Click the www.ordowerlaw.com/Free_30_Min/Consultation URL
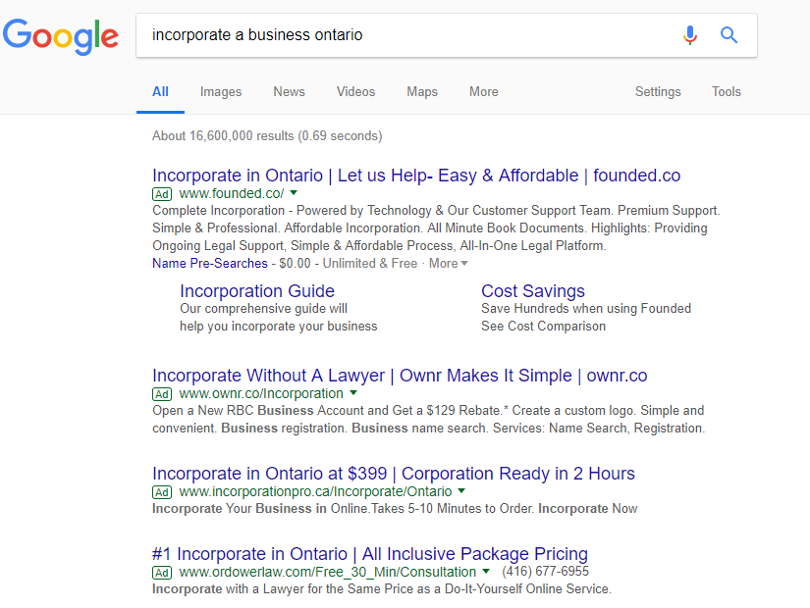The height and width of the screenshot is (608, 810). 328,572
